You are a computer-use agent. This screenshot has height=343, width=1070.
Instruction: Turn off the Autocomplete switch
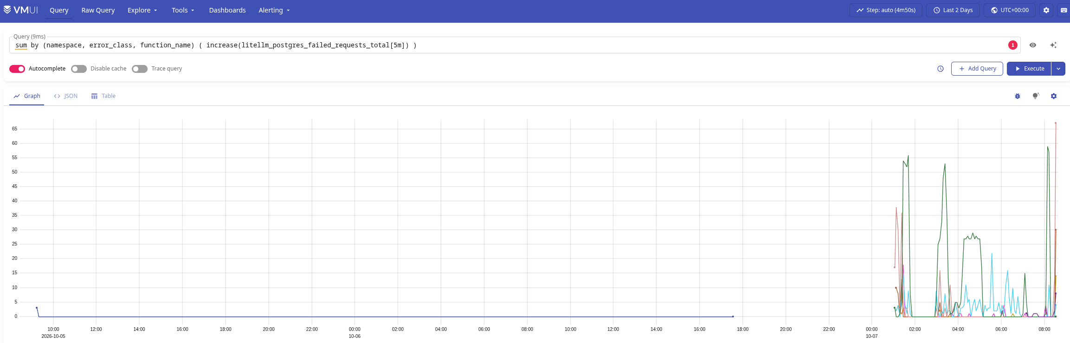(x=17, y=69)
